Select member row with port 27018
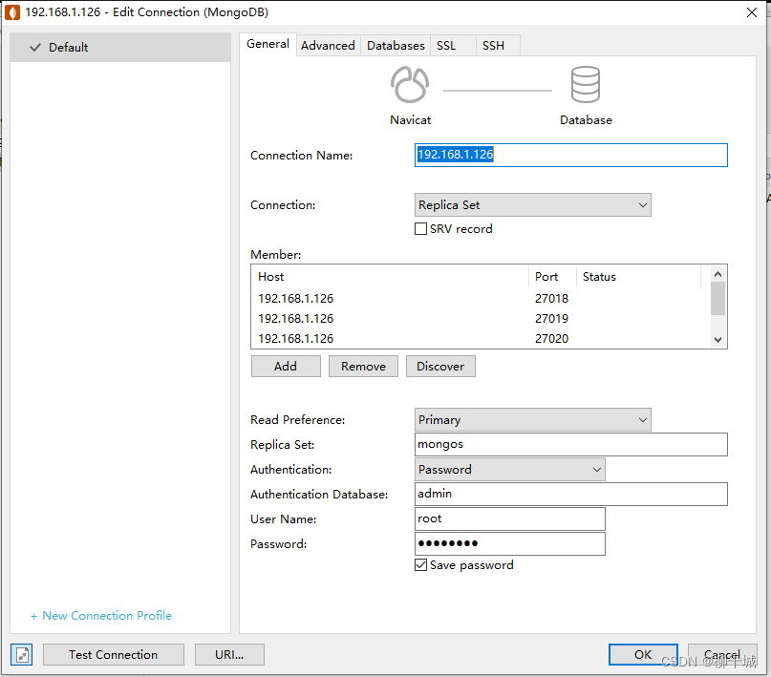771x677 pixels. [x=481, y=298]
